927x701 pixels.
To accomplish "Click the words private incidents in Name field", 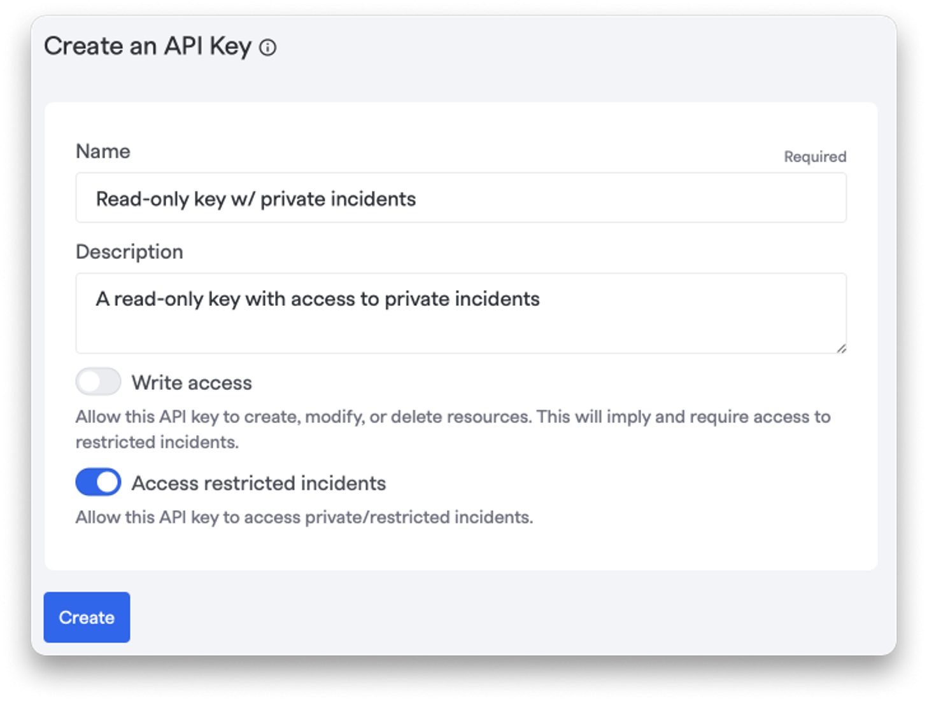I will [338, 199].
